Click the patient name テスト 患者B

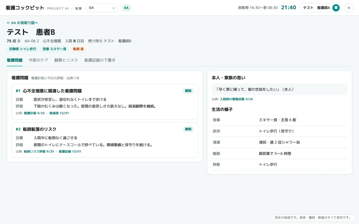31,32
